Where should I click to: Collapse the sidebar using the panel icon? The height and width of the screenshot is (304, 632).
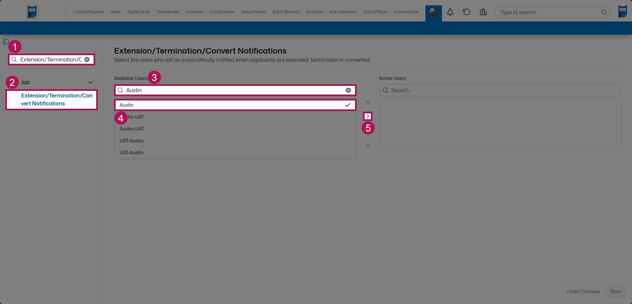pos(6,42)
